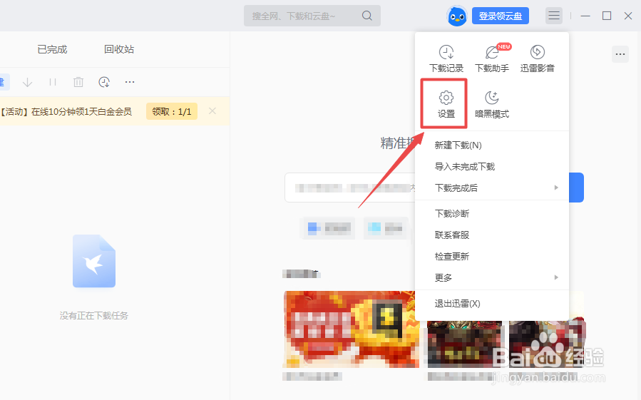Viewport: 641px width, 400px height.
Task: Maximize the Xunlei window
Action: pyautogui.click(x=607, y=16)
